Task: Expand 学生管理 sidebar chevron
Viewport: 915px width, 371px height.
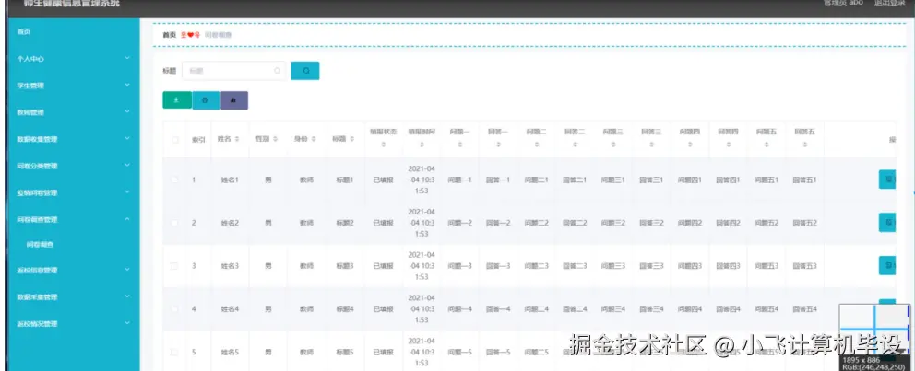Action: (127, 85)
